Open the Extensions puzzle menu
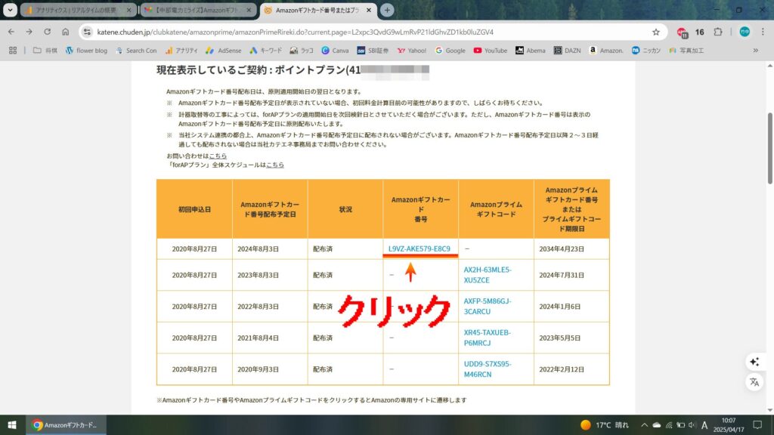 click(718, 32)
